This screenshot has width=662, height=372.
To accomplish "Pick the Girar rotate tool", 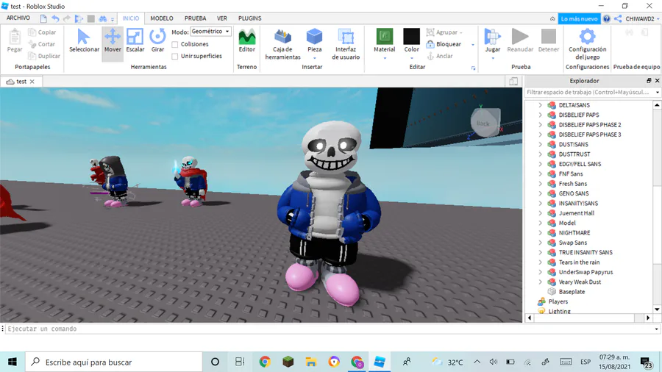I will [157, 40].
